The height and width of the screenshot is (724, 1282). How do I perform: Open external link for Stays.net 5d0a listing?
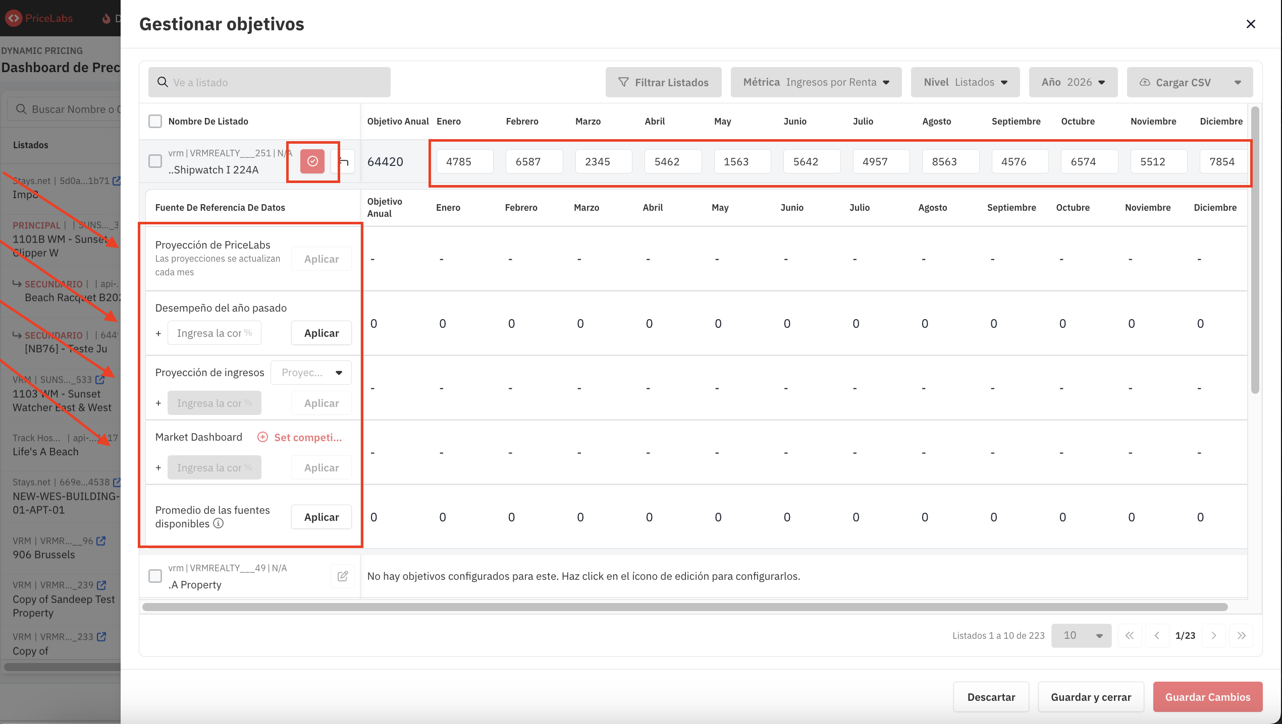117,180
